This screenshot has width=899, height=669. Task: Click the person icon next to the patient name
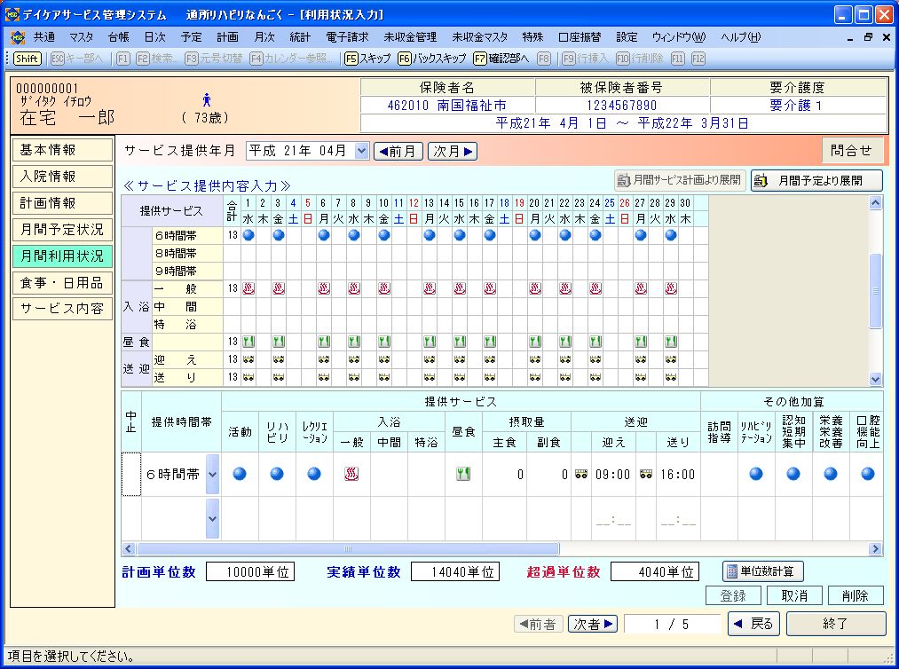207,100
